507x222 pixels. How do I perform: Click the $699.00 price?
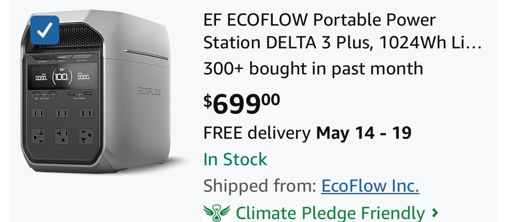click(x=242, y=104)
